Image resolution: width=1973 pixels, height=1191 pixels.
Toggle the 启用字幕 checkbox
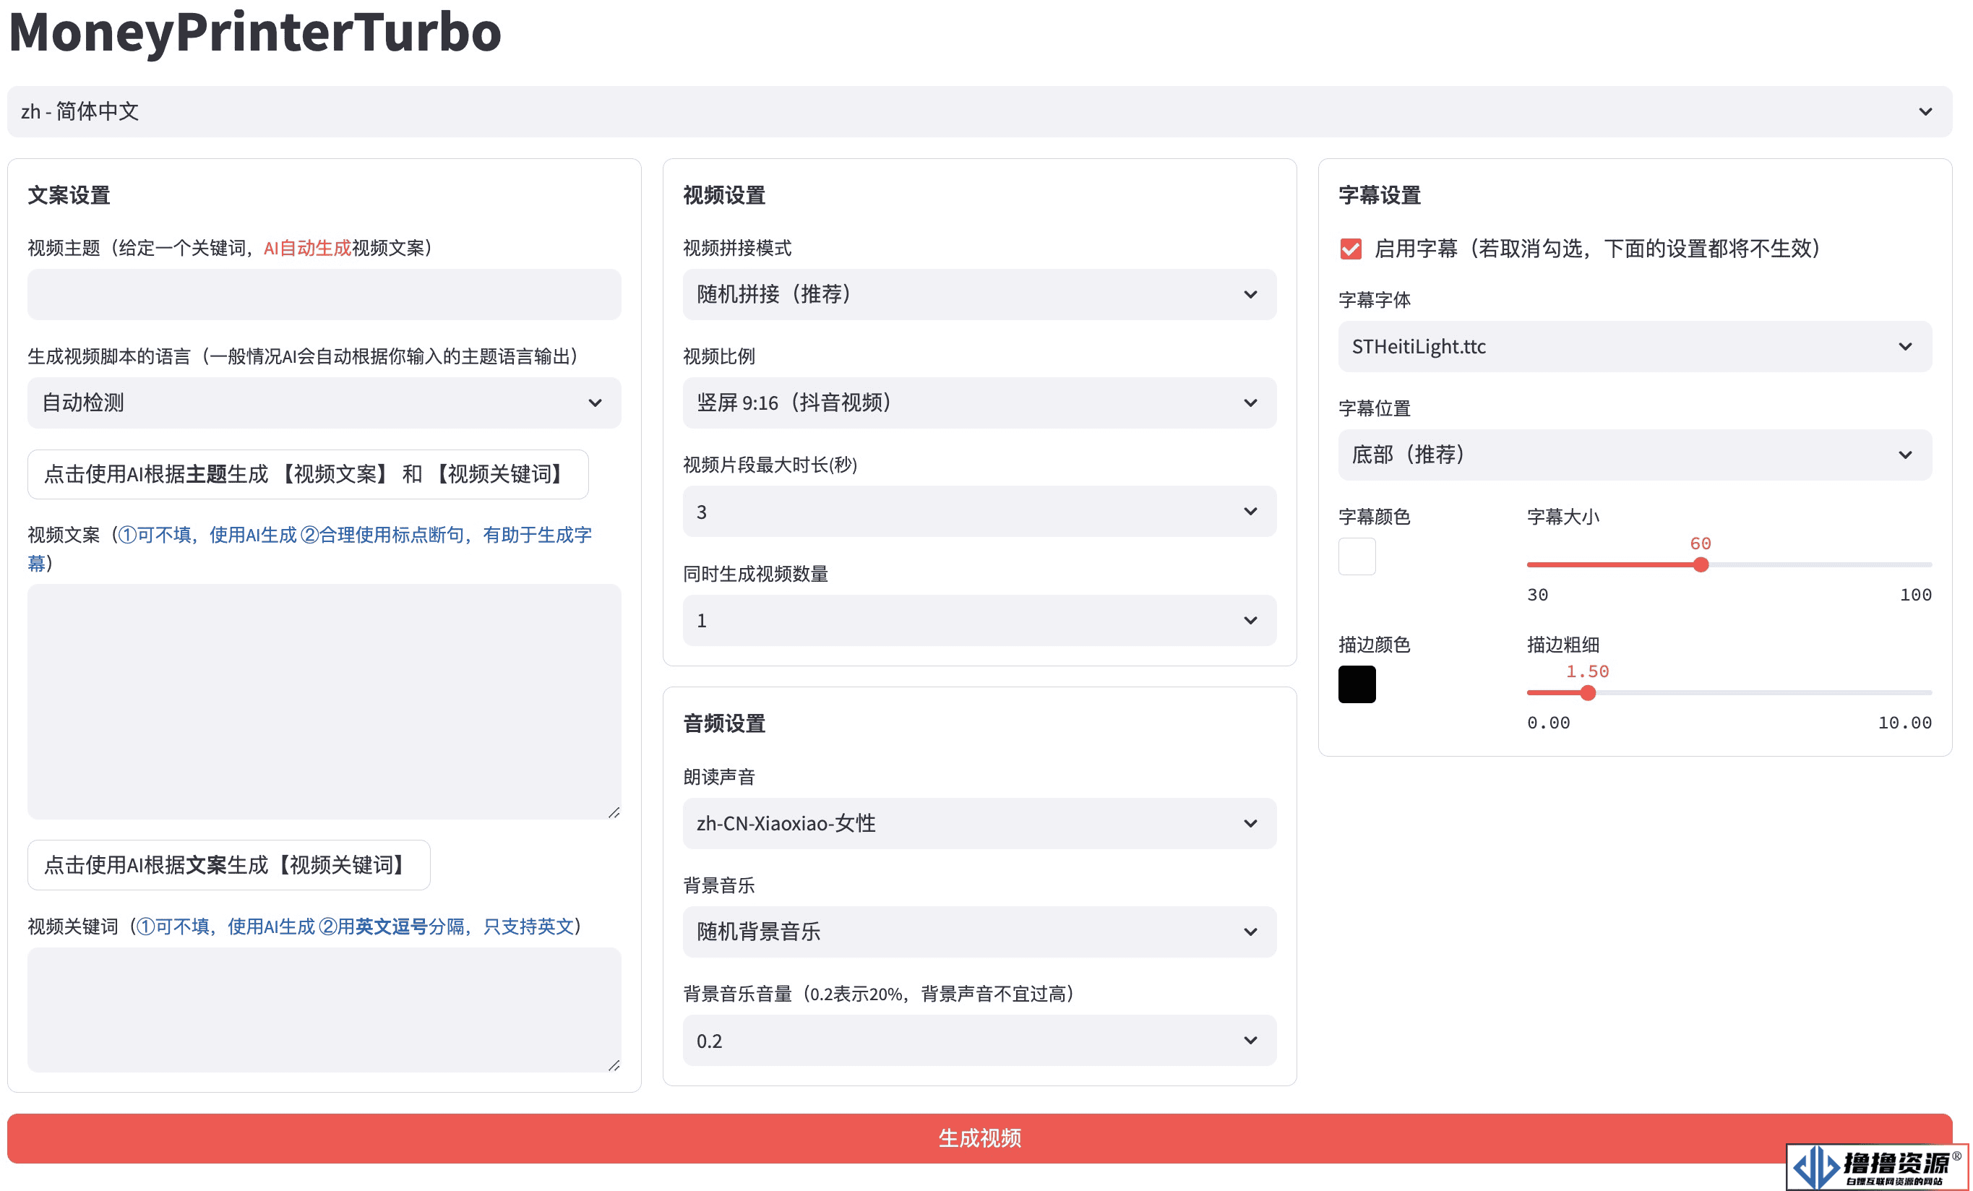pyautogui.click(x=1351, y=249)
